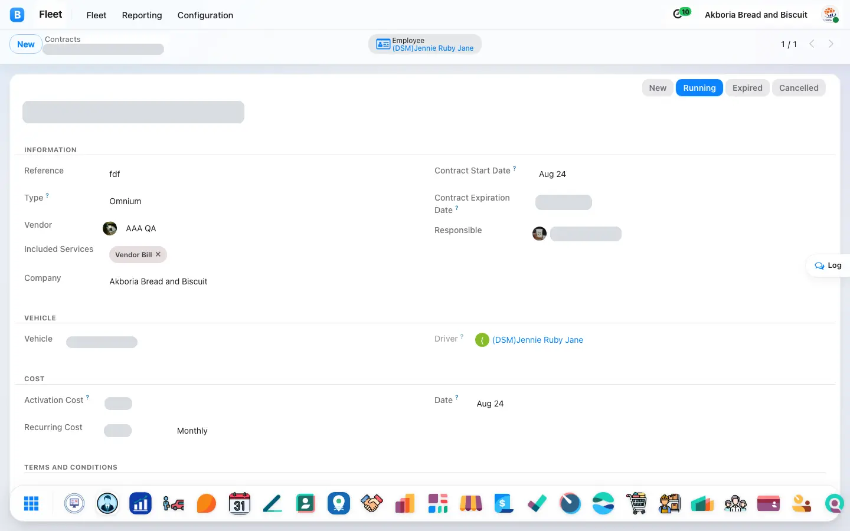Click the blue B app logo

click(x=17, y=15)
